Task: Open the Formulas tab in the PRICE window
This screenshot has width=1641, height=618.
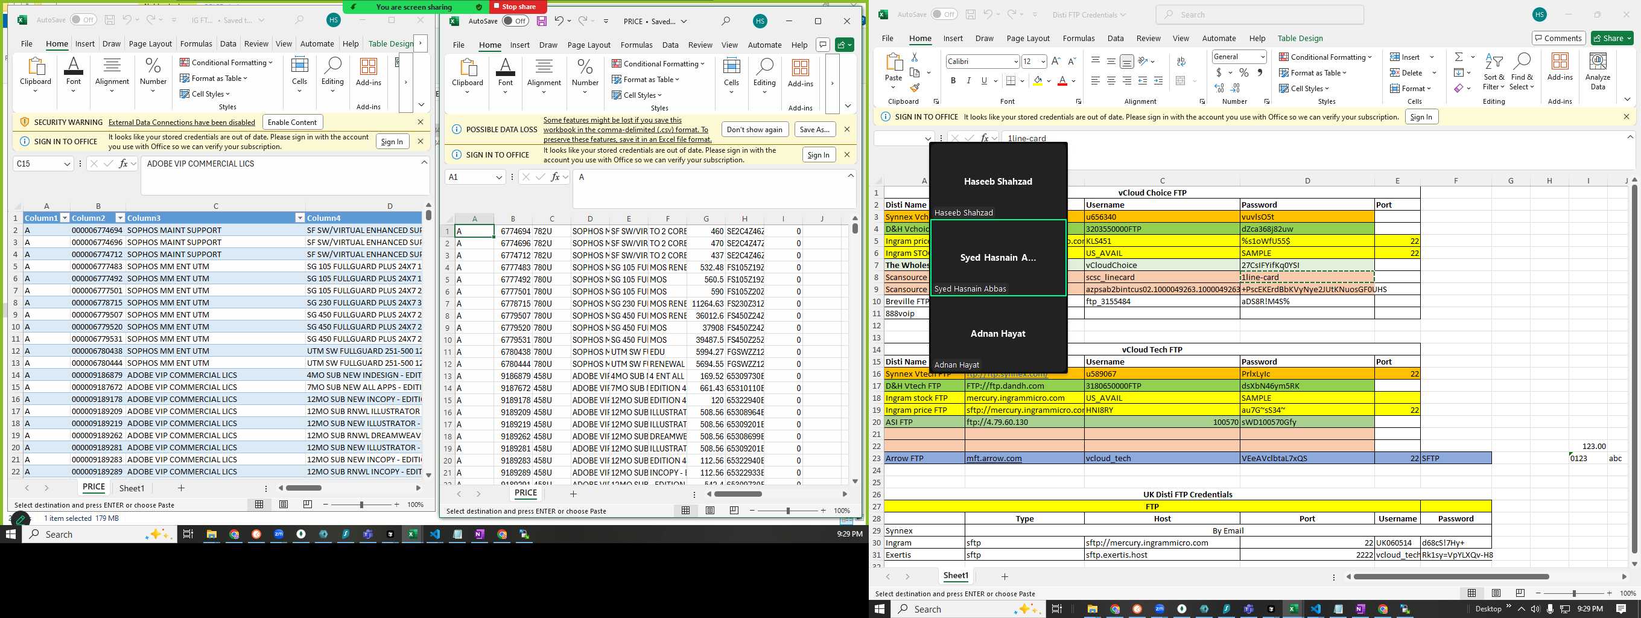Action: [636, 45]
